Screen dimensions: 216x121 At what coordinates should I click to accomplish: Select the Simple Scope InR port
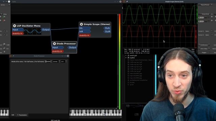85,32
